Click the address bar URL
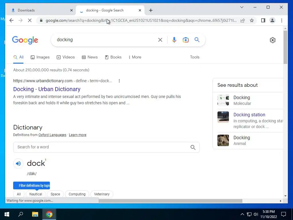Image resolution: width=293 pixels, height=220 pixels. click(x=141, y=20)
